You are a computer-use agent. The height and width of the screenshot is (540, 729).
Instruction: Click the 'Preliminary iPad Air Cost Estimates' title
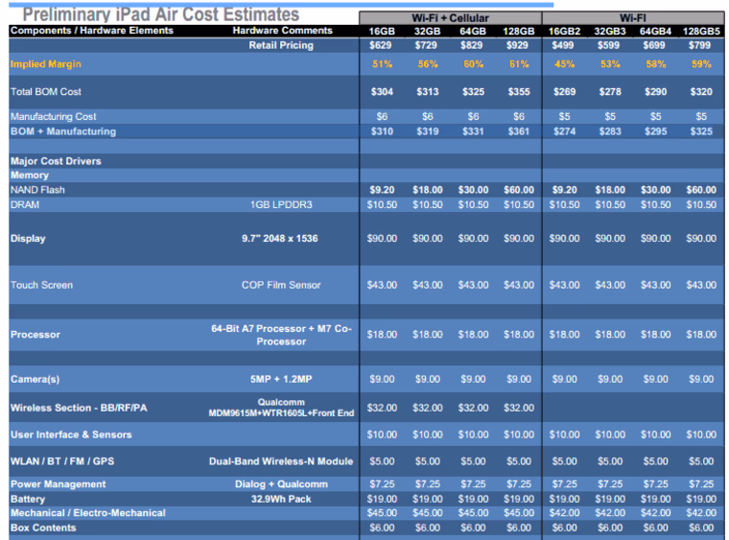[x=161, y=14]
